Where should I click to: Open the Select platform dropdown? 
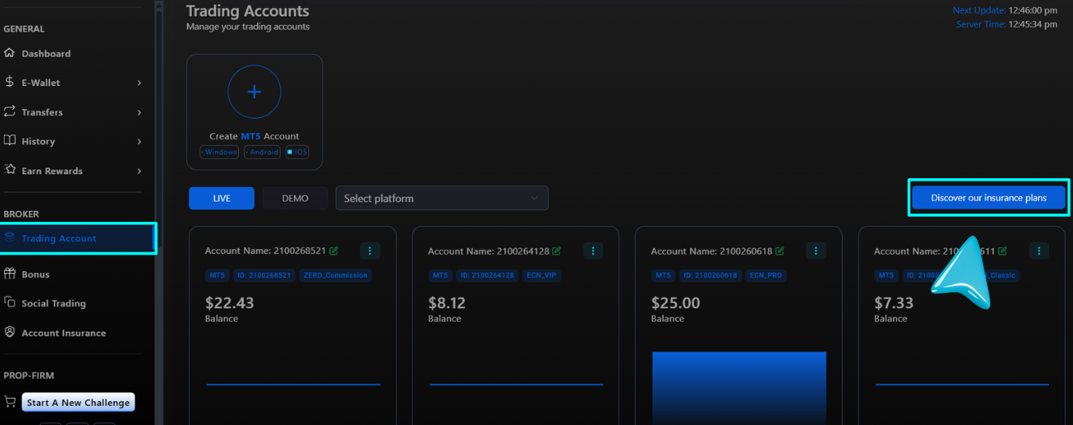pyautogui.click(x=442, y=198)
